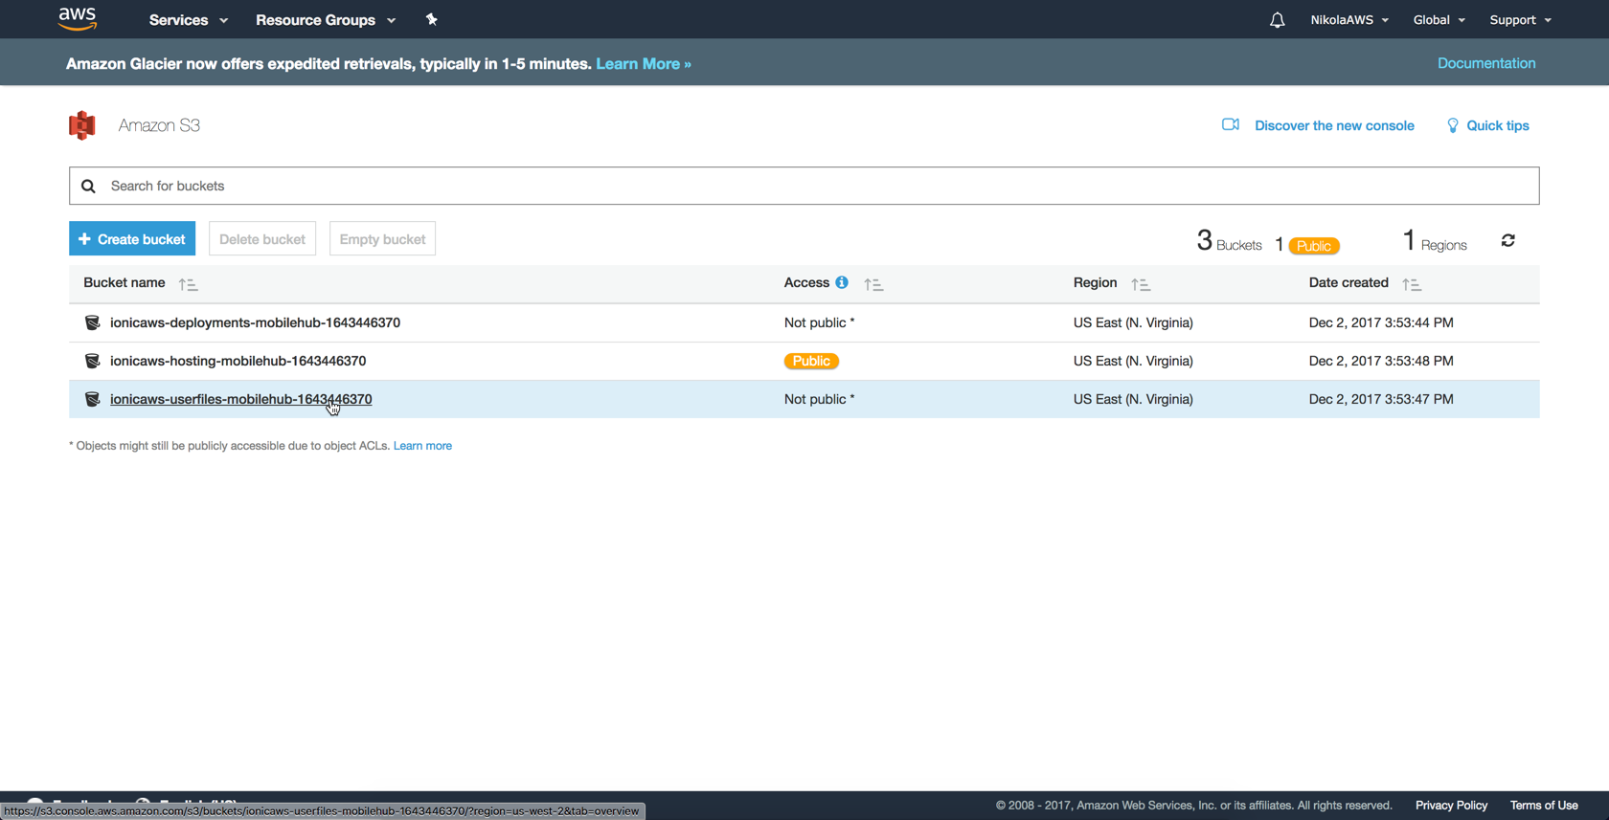1609x820 pixels.
Task: Click the Access column header text
Action: point(806,283)
